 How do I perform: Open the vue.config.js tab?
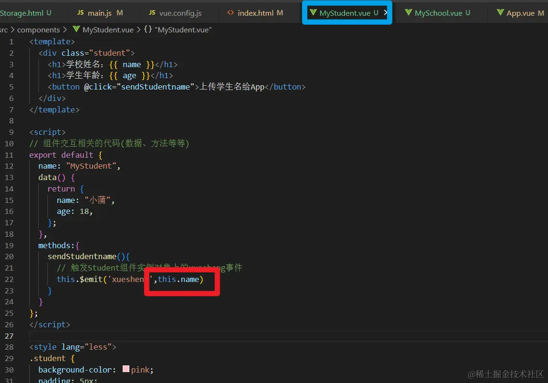[180, 13]
